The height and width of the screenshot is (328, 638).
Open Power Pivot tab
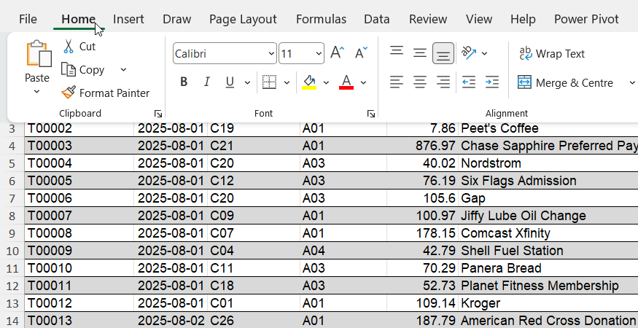(586, 19)
